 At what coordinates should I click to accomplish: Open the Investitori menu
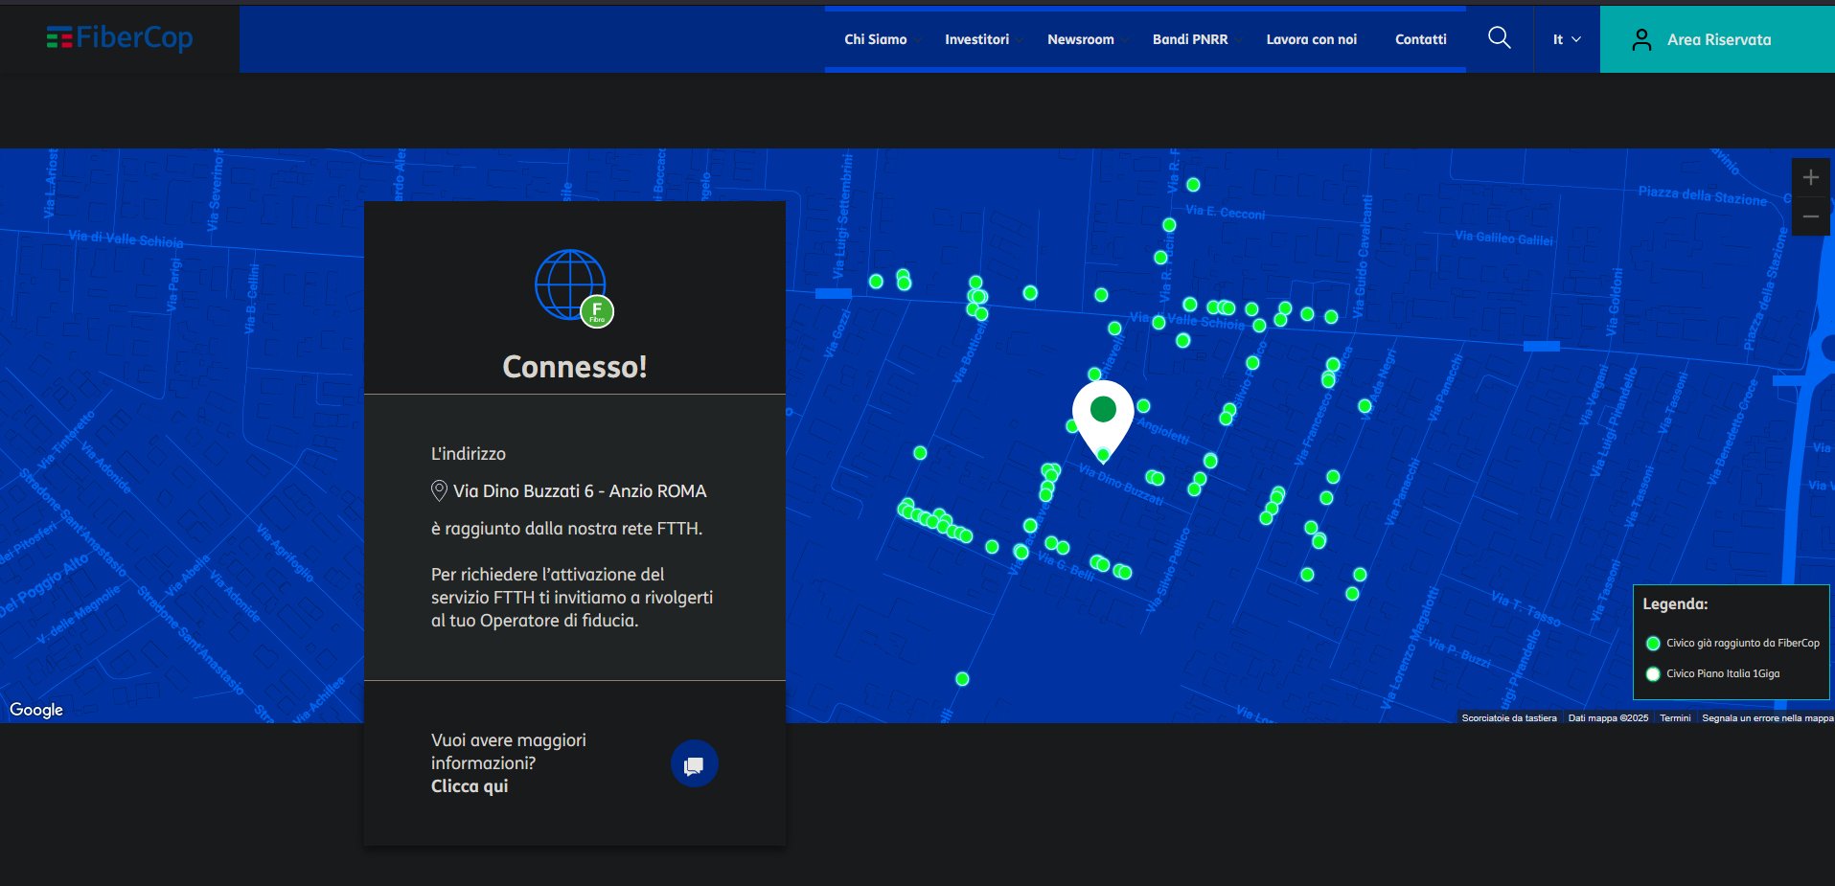976,39
